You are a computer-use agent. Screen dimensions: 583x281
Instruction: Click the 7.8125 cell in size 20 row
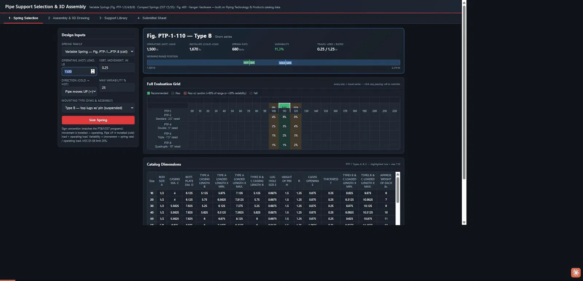pos(239,200)
